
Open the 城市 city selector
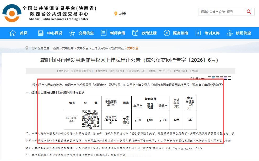coord(123,14)
